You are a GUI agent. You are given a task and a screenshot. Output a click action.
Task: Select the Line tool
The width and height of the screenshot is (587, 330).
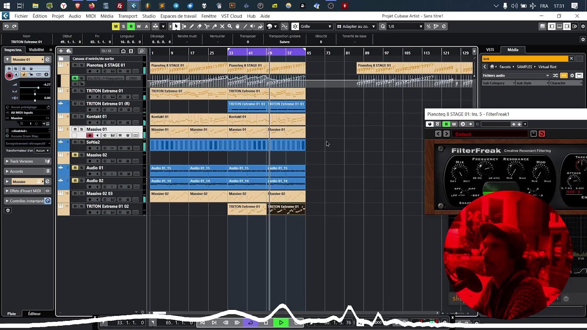pyautogui.click(x=245, y=26)
